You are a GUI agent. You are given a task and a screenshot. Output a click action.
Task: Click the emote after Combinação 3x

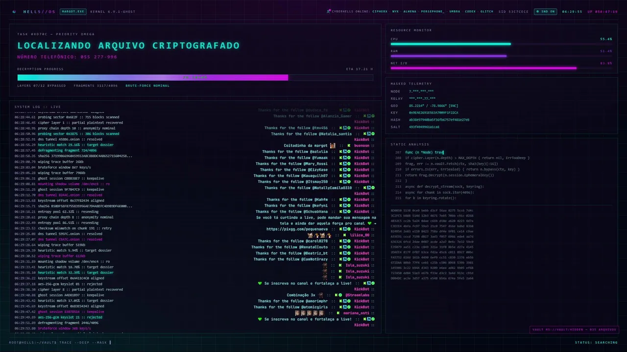click(320, 295)
